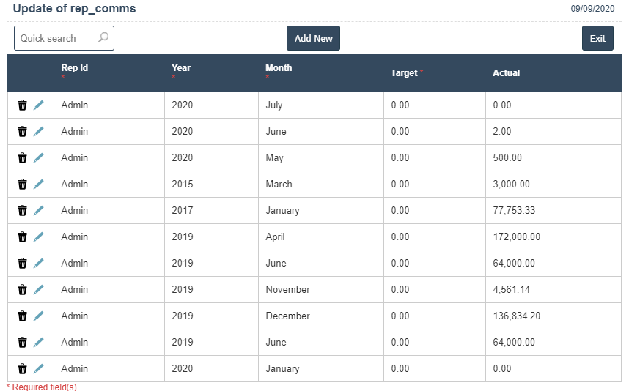The image size is (629, 391).
Task: Select the Month column header
Action: [x=279, y=68]
